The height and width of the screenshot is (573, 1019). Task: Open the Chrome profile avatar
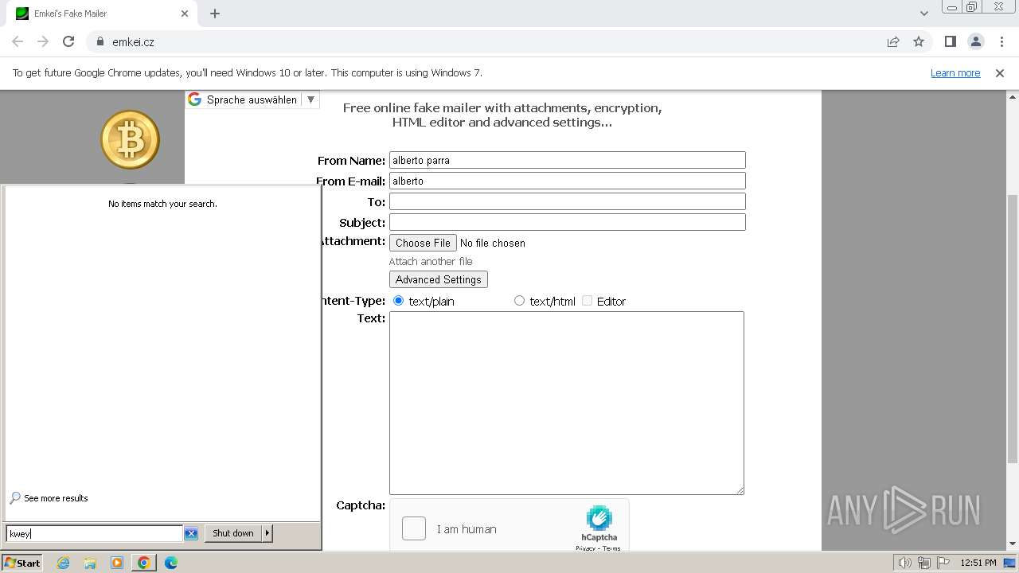click(976, 41)
